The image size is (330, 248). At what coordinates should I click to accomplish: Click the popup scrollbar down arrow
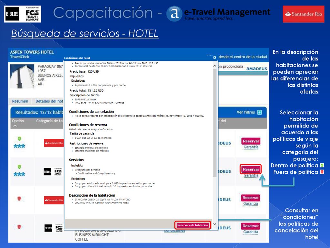(215, 224)
